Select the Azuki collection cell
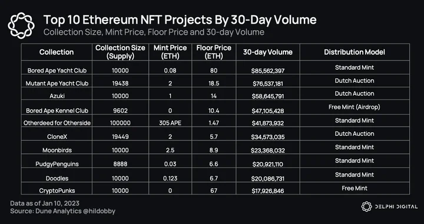Screen dimensions: 424x224 point(57,96)
